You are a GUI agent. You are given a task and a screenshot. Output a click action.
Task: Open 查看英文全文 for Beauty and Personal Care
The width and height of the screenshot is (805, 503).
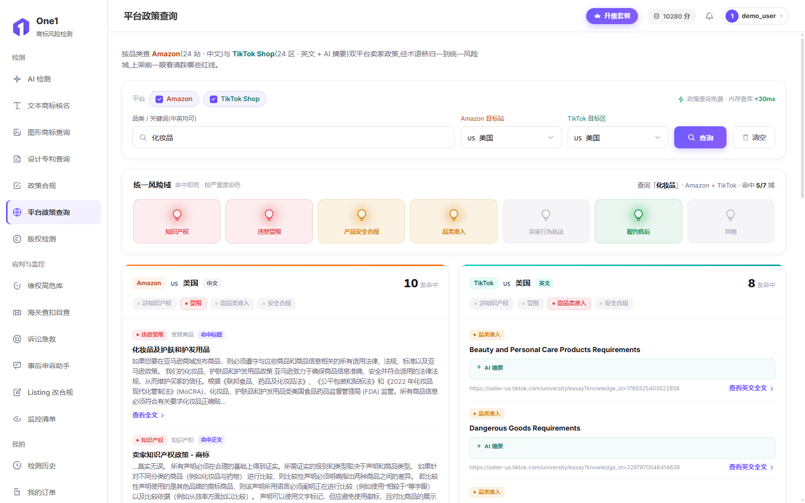tap(752, 388)
